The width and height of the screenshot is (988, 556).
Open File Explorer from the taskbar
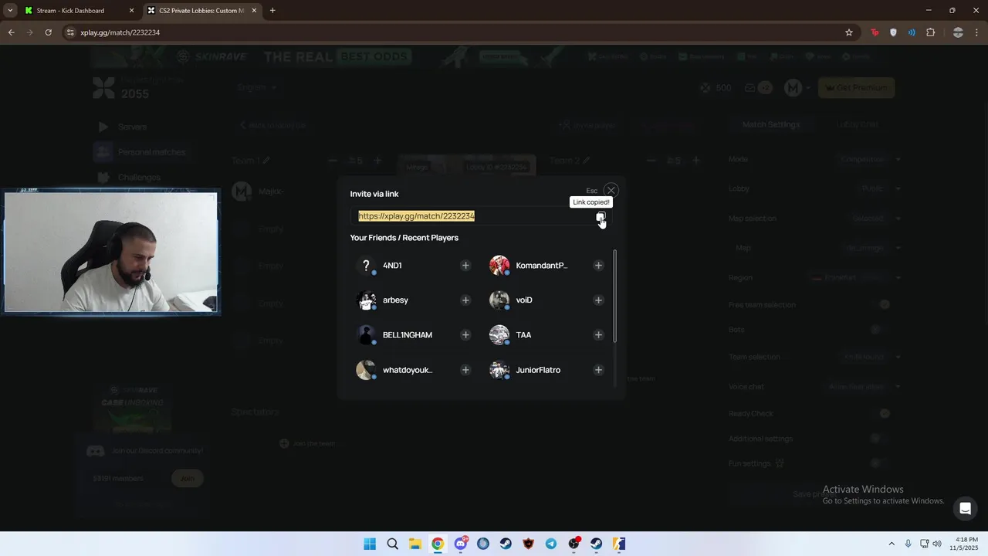(414, 544)
